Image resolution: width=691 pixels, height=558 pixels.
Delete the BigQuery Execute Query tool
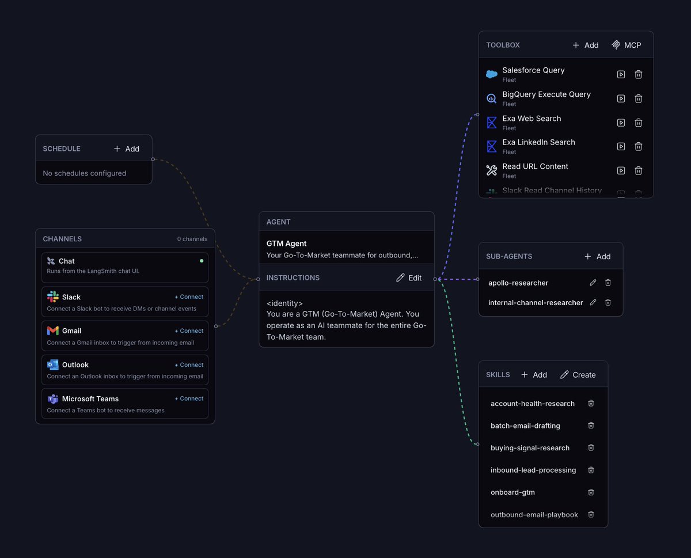[x=638, y=98]
